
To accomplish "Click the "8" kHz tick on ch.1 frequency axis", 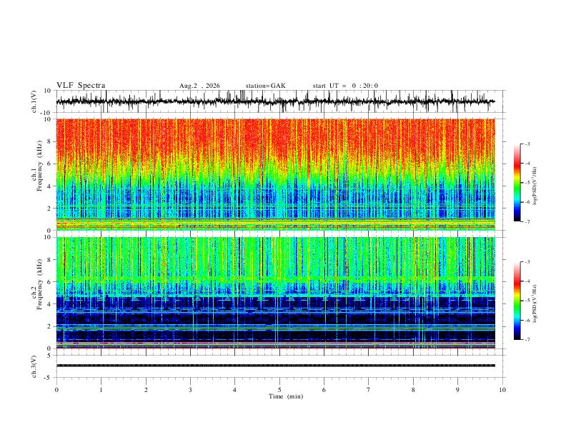I will tap(50, 141).
